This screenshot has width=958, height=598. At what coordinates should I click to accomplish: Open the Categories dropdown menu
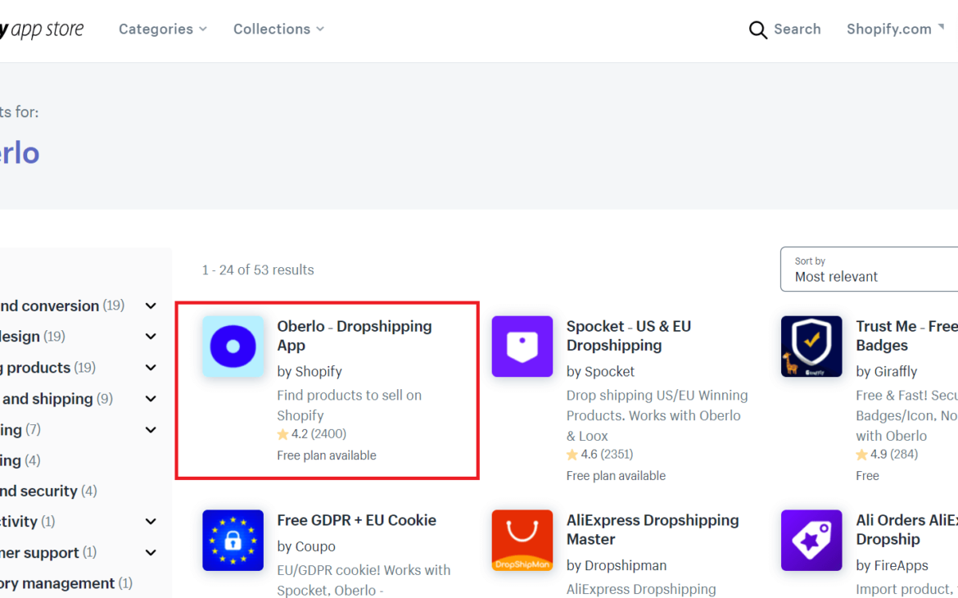coord(162,29)
